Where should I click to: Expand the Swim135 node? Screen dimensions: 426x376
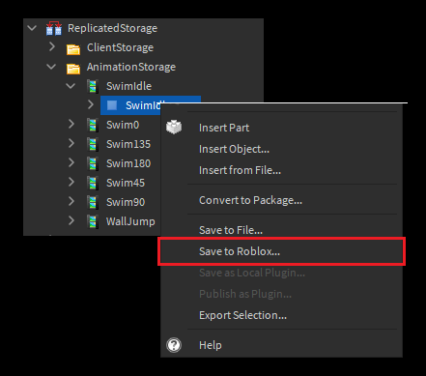coord(71,143)
